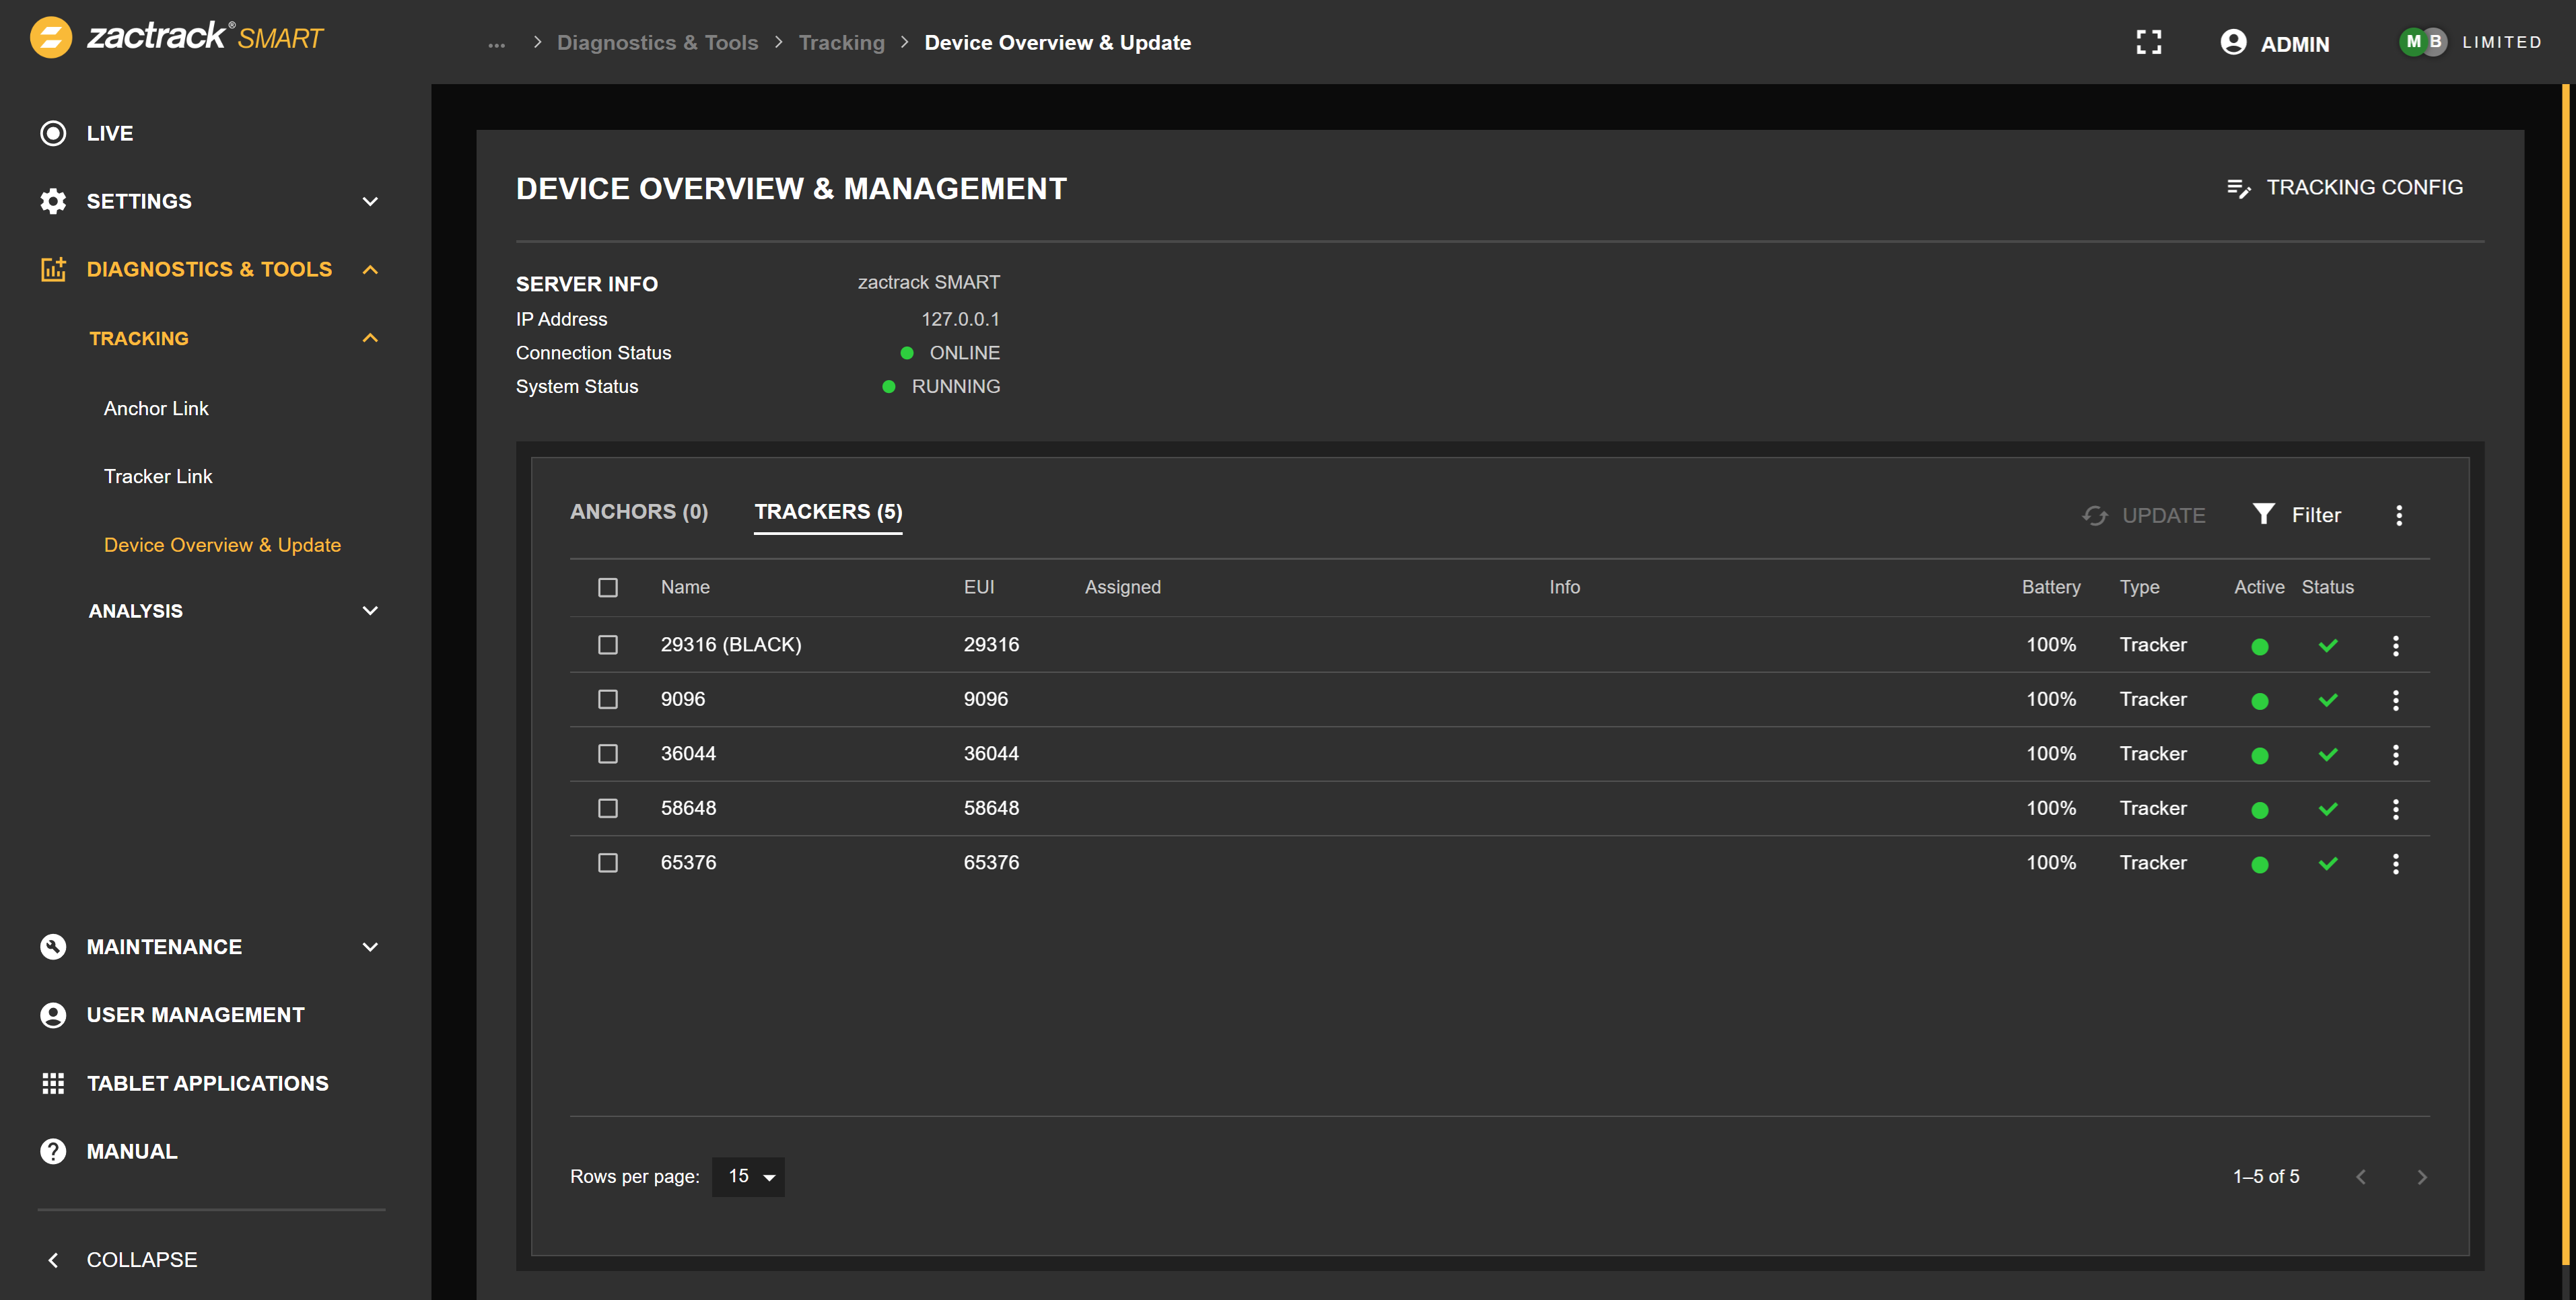Open USER MANAGEMENT menu item
Image resolution: width=2576 pixels, height=1300 pixels.
click(x=195, y=1015)
